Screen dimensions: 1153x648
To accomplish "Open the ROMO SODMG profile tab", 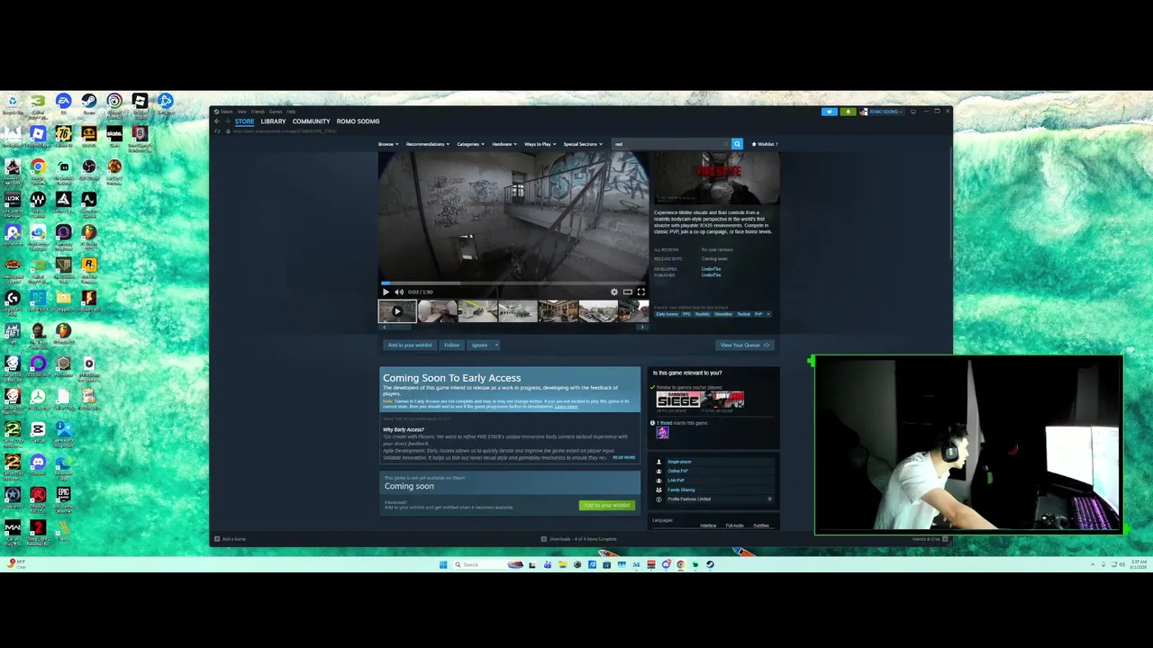I will click(x=358, y=121).
